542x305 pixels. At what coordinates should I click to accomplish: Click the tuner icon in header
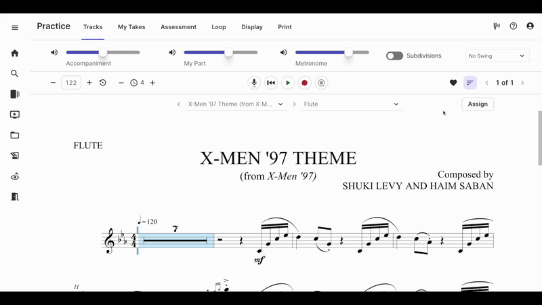point(497,26)
